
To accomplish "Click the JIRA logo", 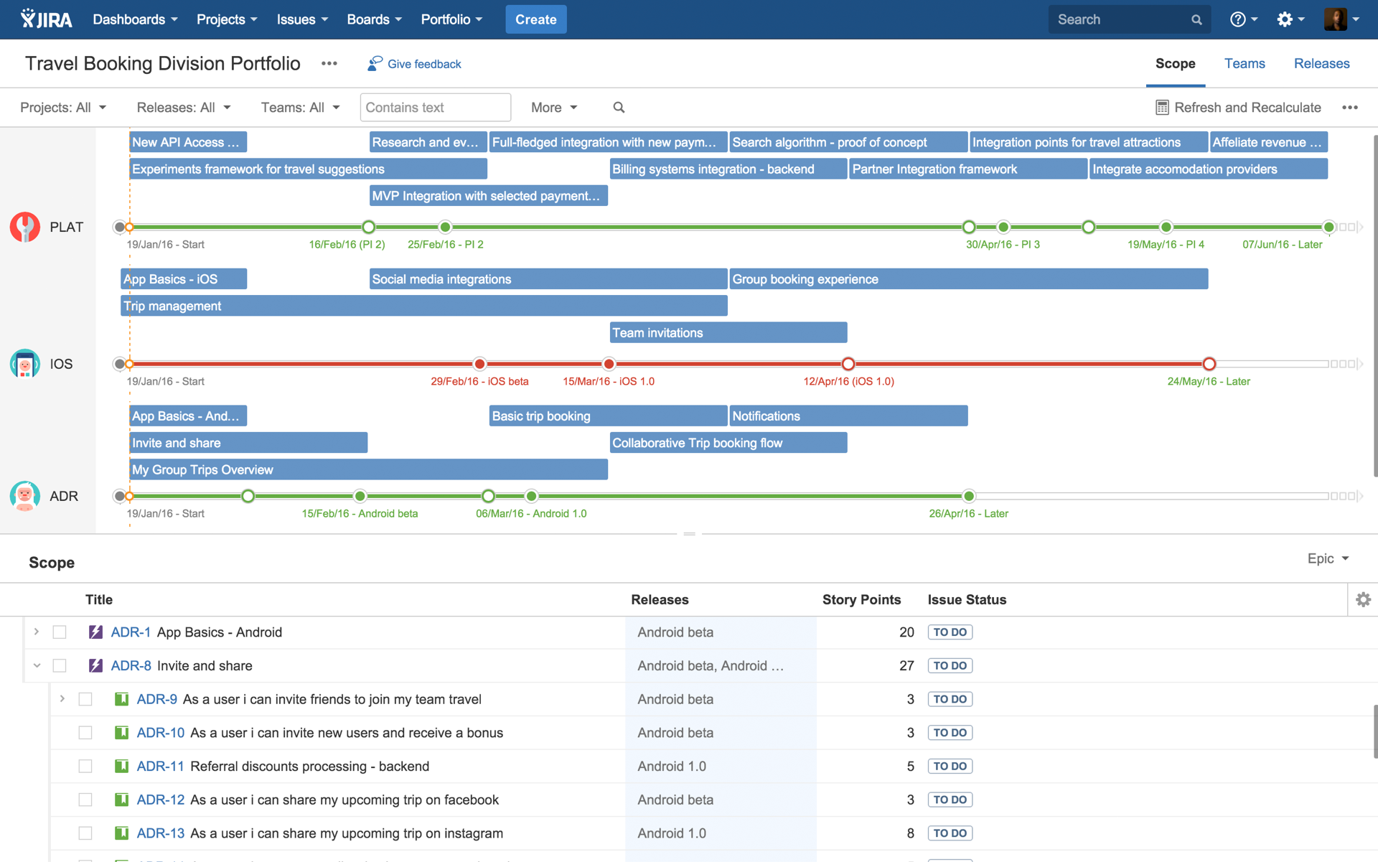I will (47, 19).
